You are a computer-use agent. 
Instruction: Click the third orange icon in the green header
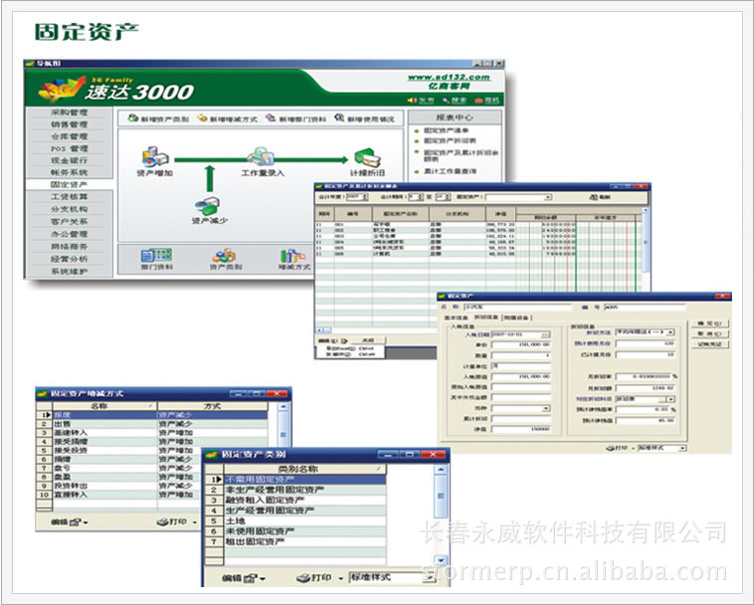[478, 101]
